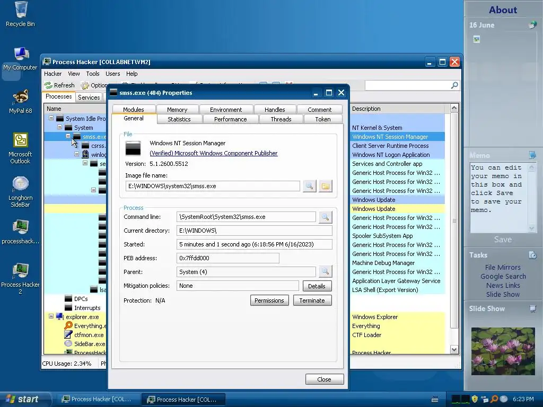Click Save under Memo in sidebar

click(x=503, y=240)
